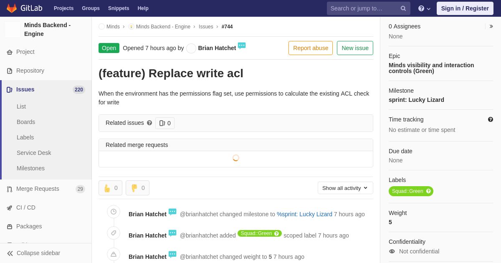The height and width of the screenshot is (263, 501).
Task: Click the Repository file icon
Action: click(x=10, y=71)
